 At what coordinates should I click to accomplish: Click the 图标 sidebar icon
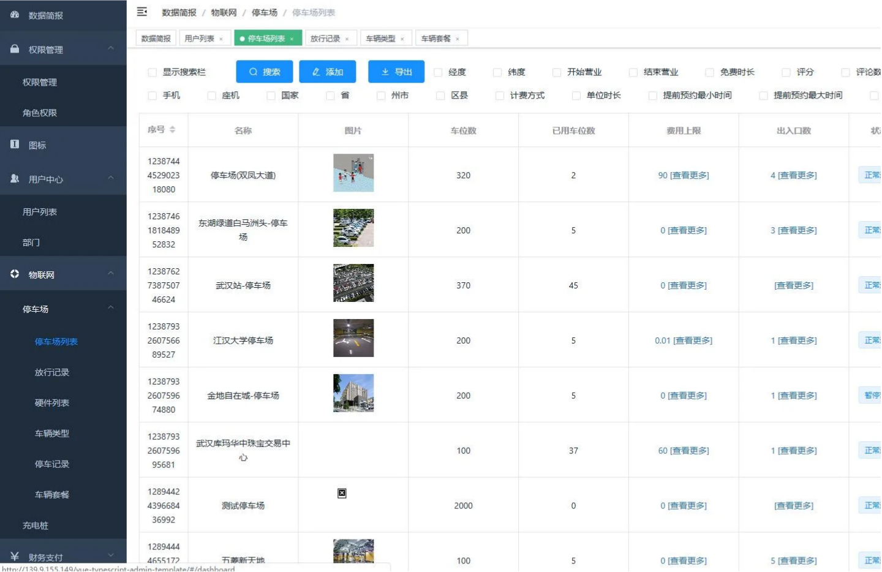point(13,145)
